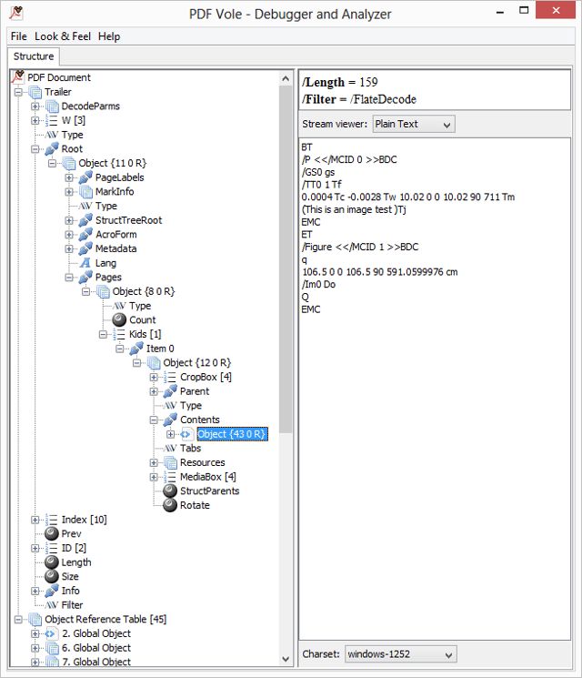
Task: Click the Metadata reference icon
Action: click(85, 248)
